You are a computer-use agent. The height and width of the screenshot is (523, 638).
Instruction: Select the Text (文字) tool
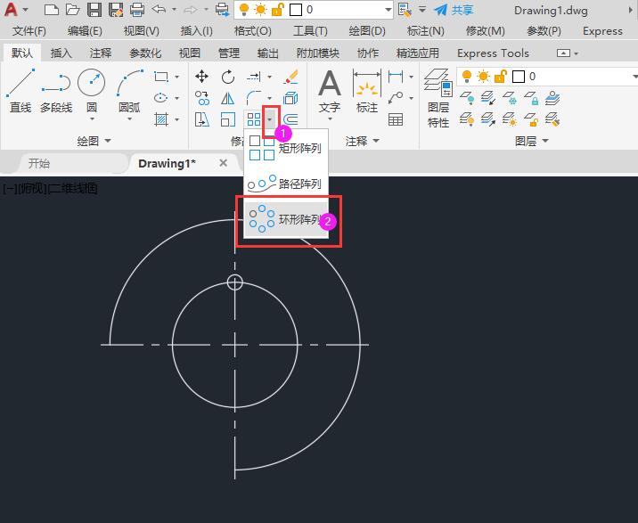(x=329, y=90)
